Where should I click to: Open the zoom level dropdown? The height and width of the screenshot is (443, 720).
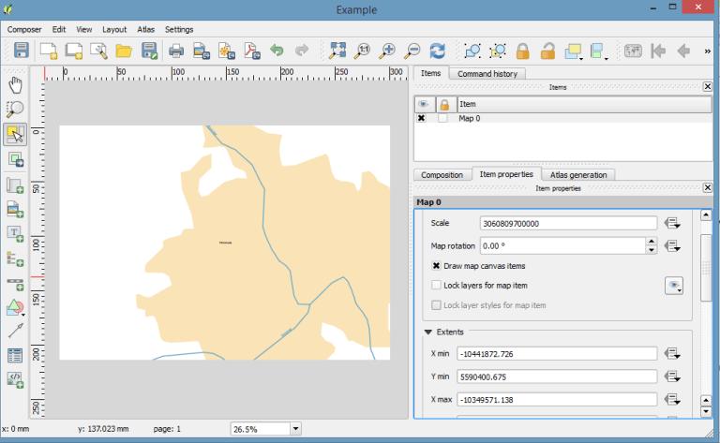295,429
